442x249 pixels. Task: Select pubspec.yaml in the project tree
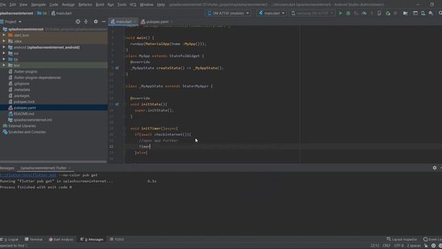coord(25,108)
